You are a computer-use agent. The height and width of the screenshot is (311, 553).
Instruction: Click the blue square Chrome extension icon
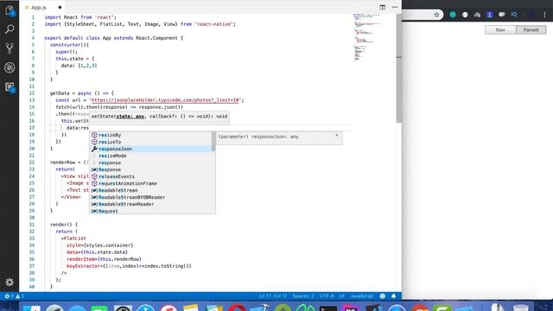coord(490,15)
